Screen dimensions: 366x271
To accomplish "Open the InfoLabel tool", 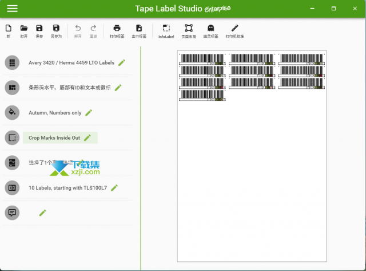I will click(x=166, y=31).
